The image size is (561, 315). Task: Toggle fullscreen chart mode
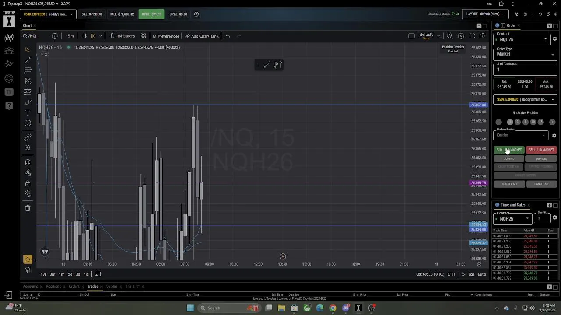[x=472, y=36]
